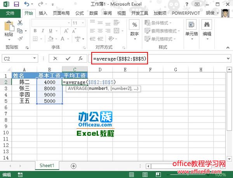Confirm the formula with the check mark
233x178 pixels.
click(68, 59)
